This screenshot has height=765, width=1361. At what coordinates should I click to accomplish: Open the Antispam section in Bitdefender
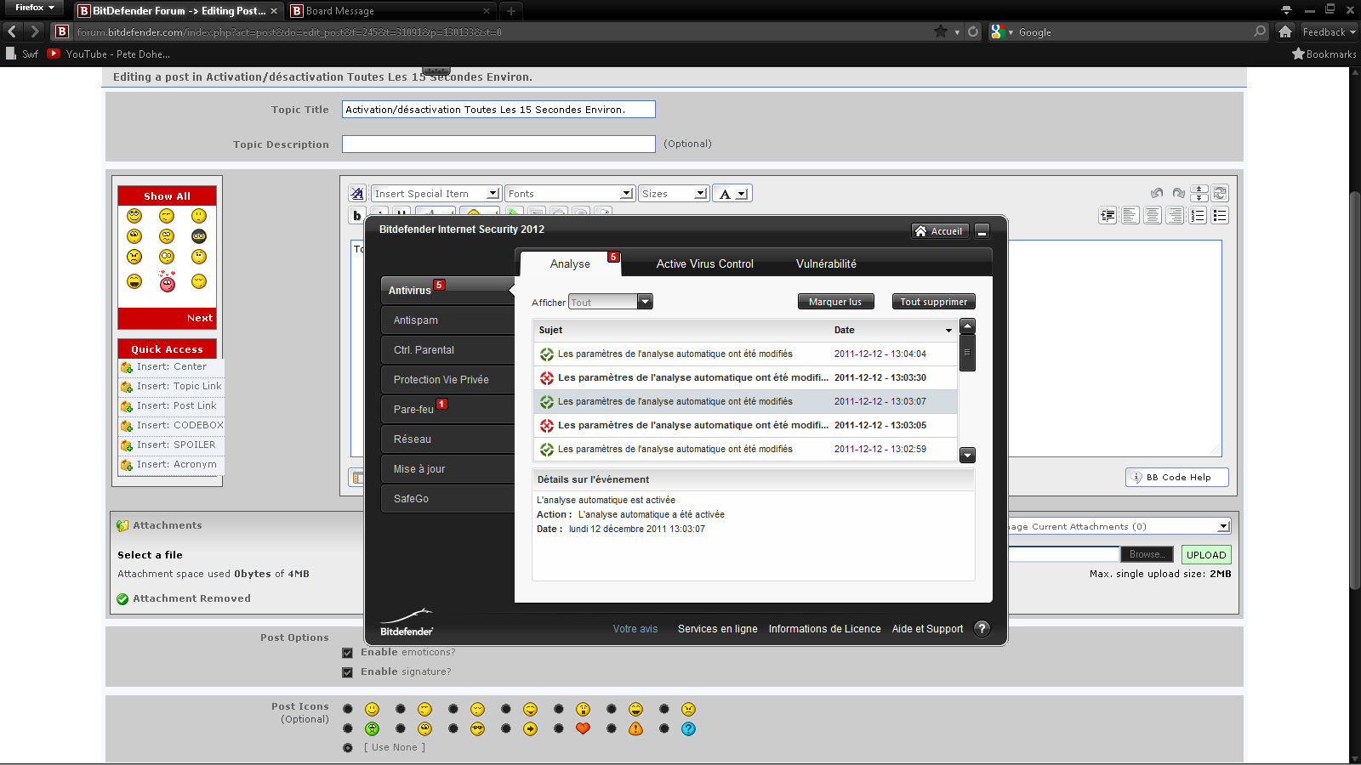point(447,320)
